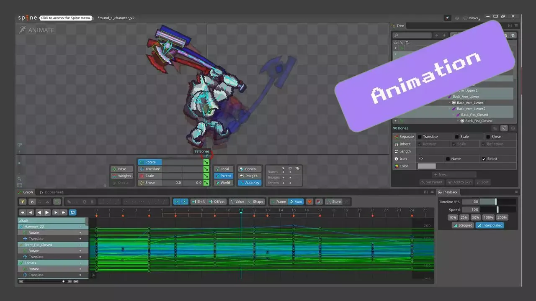Go to the next keyframe
The image size is (536, 301).
(56, 212)
